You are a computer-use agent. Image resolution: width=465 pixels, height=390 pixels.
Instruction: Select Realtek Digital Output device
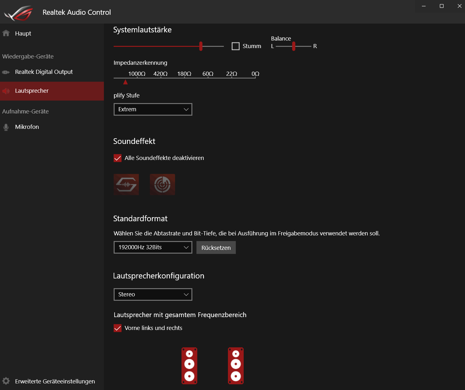click(52, 72)
